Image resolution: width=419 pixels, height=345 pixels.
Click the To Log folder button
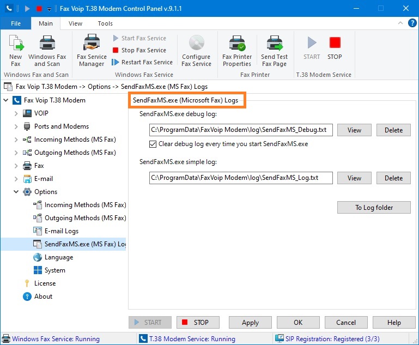point(374,208)
